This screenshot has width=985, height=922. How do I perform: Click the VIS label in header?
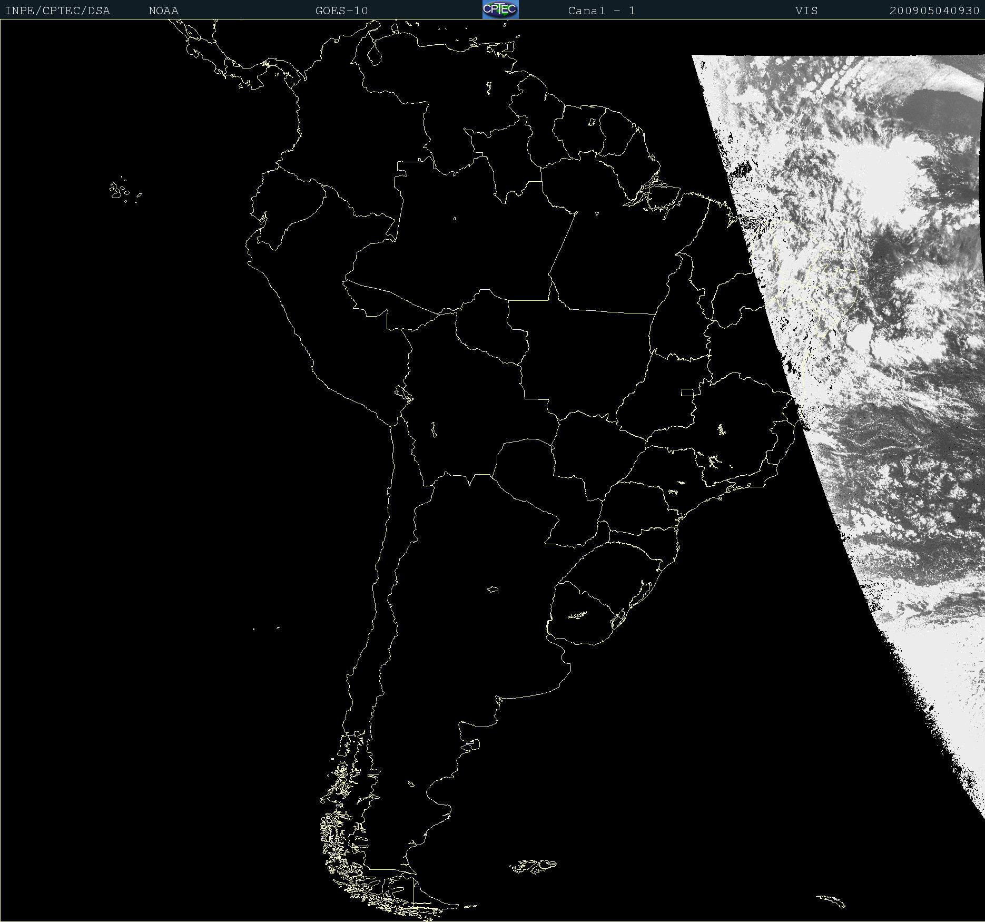click(x=806, y=11)
